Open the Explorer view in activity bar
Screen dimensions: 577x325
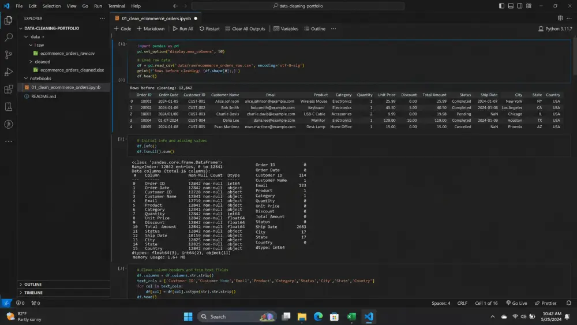[x=8, y=20]
